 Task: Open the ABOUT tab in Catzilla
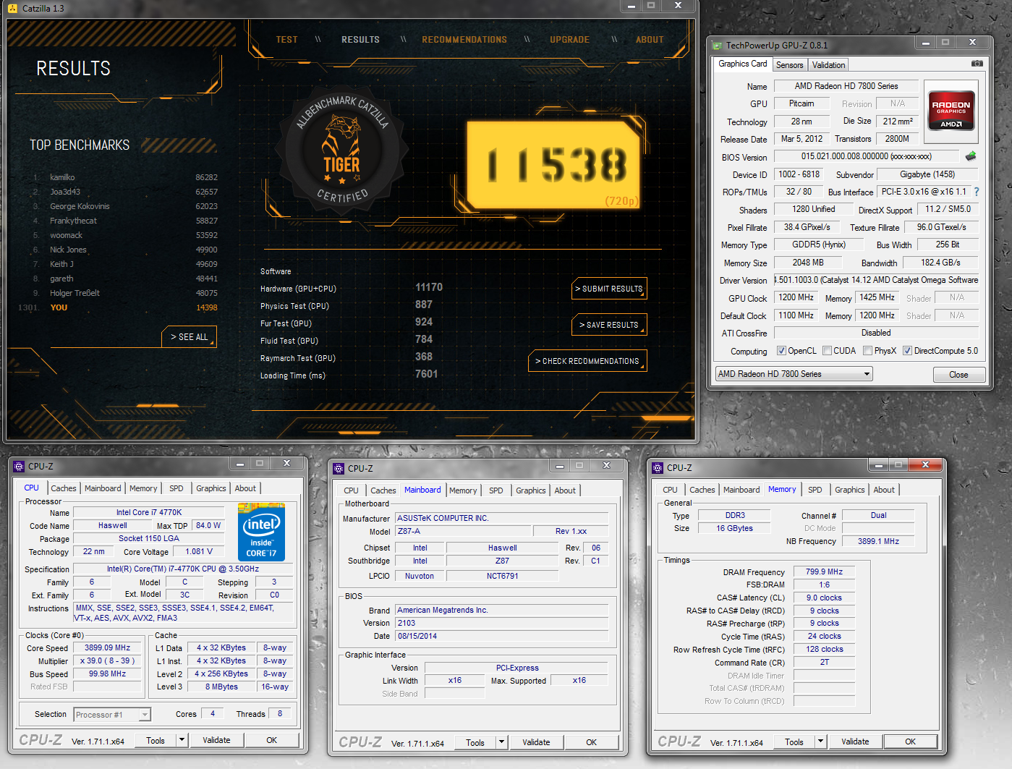(650, 40)
